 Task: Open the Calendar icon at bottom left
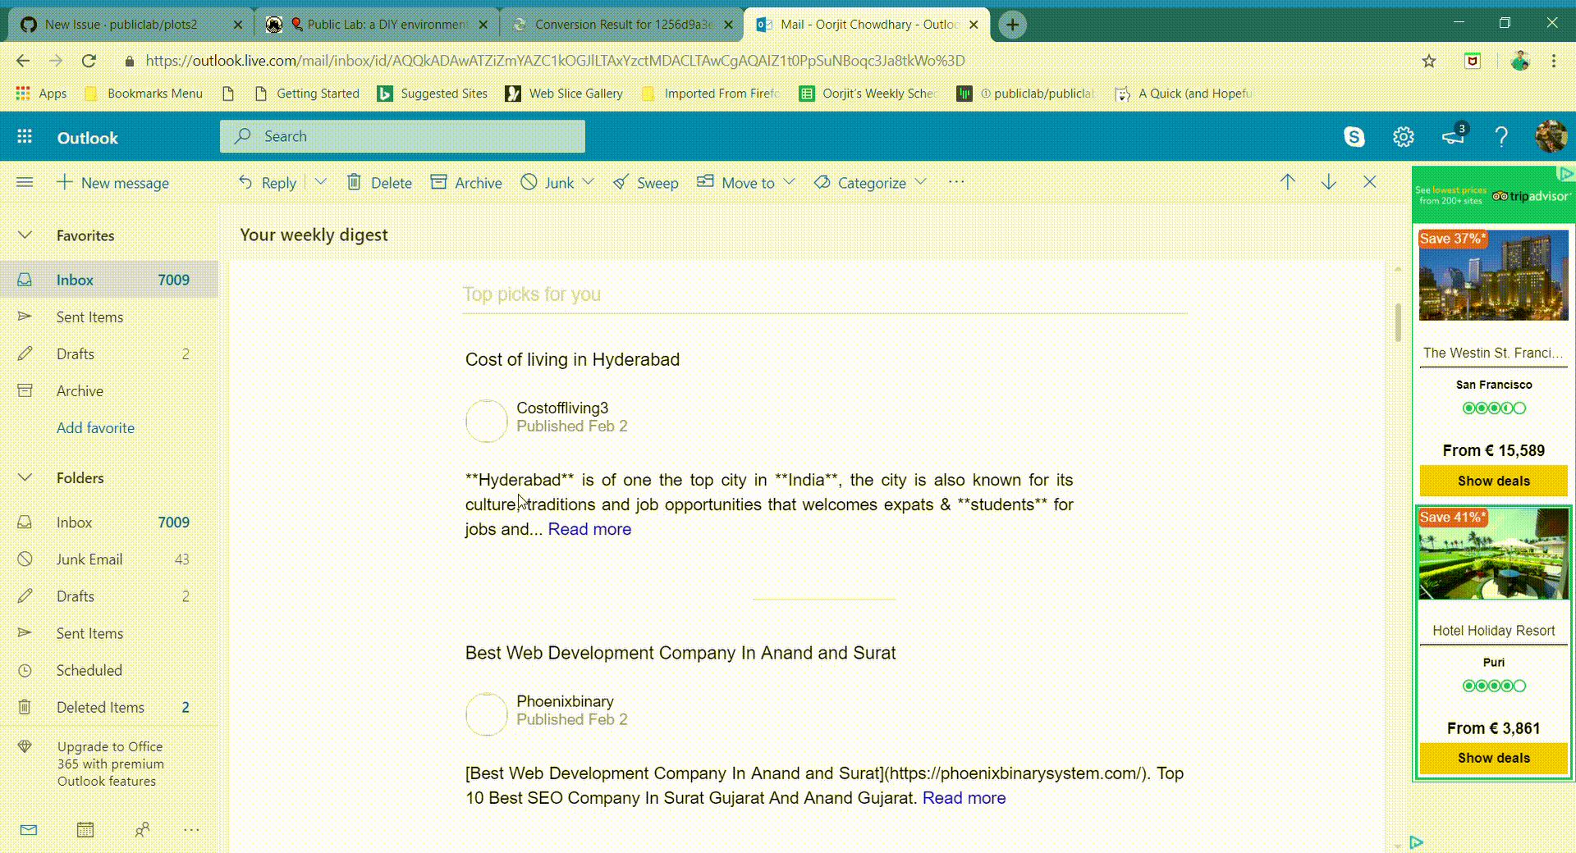click(85, 830)
